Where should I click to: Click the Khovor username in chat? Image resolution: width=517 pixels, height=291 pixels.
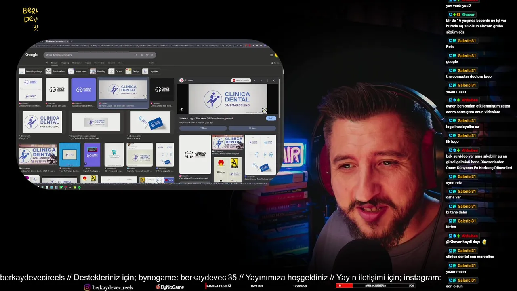click(468, 15)
